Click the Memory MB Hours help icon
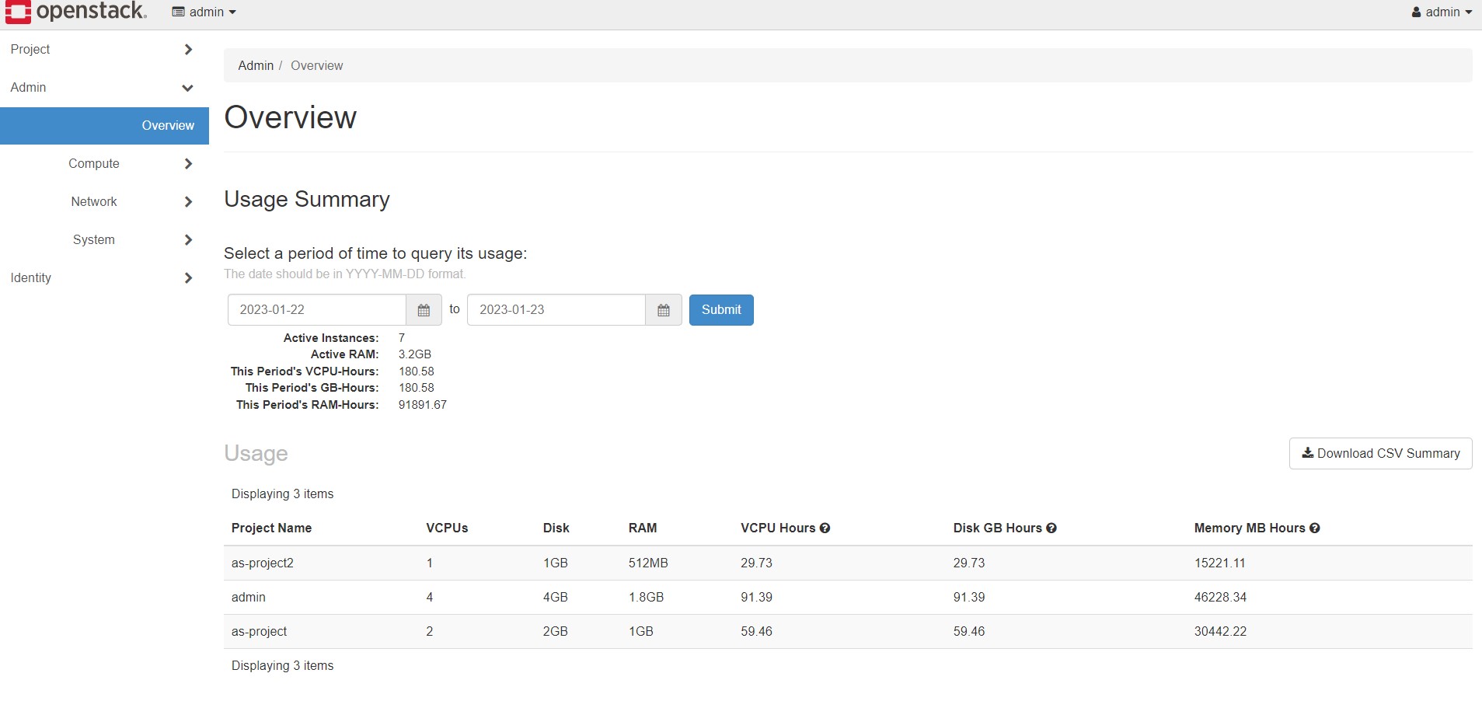1482x701 pixels. pyautogui.click(x=1315, y=528)
